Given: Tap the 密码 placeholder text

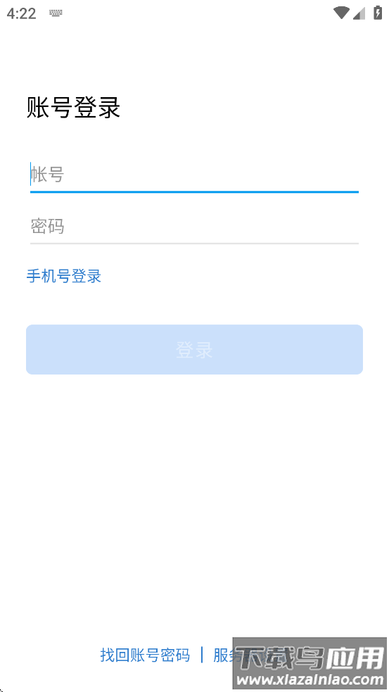Looking at the screenshot, I should click(47, 227).
